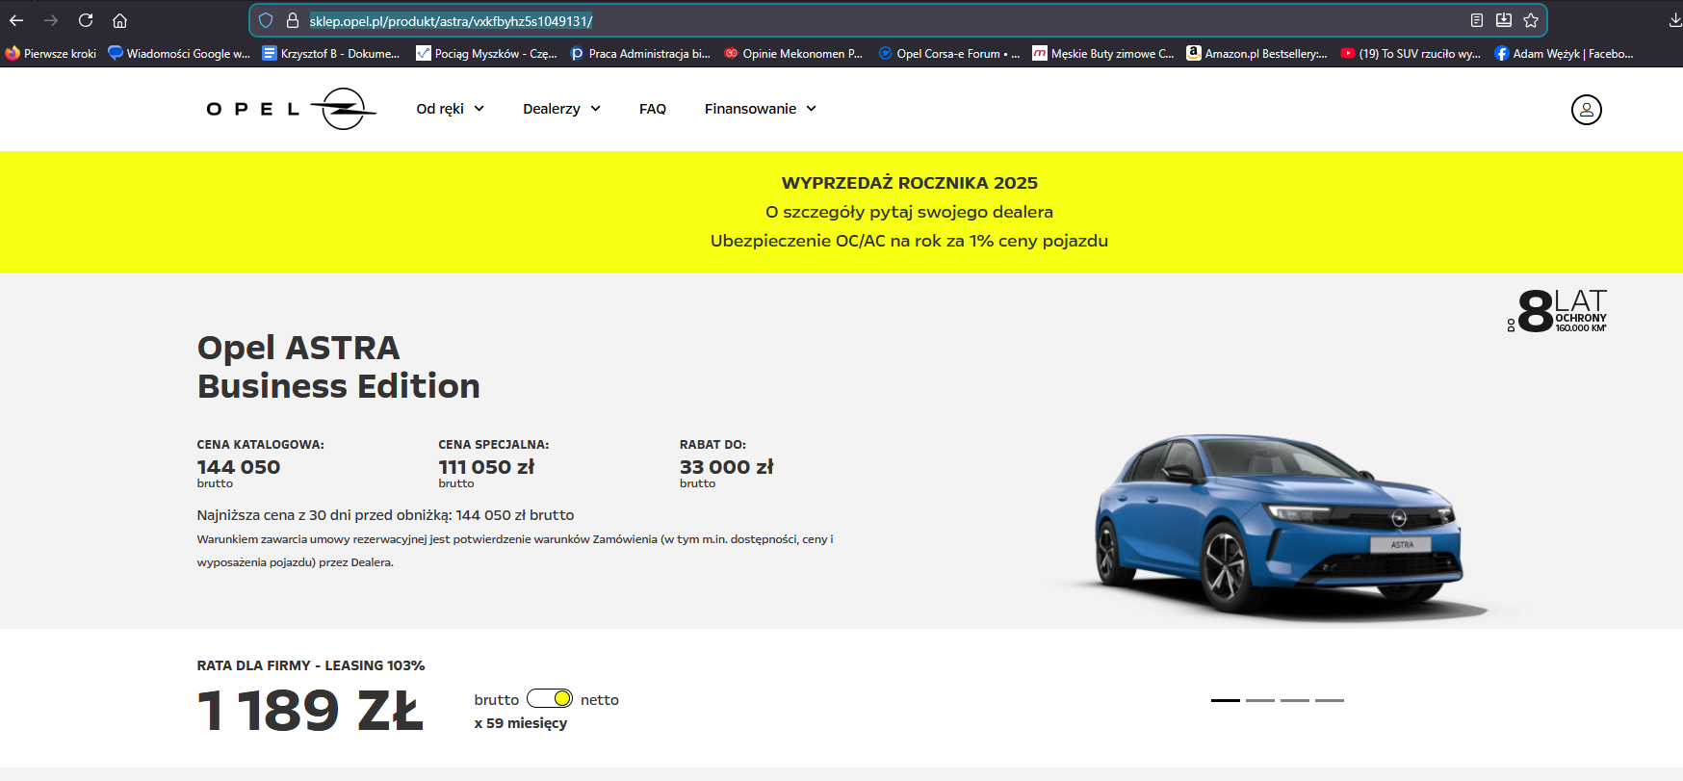
Task: Select the third carousel indicator dash
Action: tap(1295, 700)
